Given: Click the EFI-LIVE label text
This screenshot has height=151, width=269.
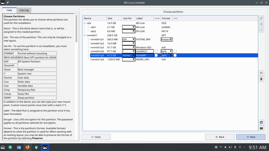Looking at the screenshot, I should (140, 31).
